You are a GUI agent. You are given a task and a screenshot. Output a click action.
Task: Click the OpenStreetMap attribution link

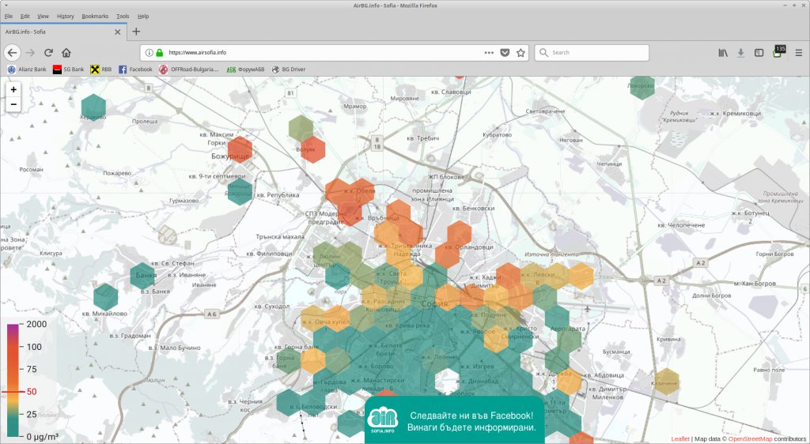[750, 438]
